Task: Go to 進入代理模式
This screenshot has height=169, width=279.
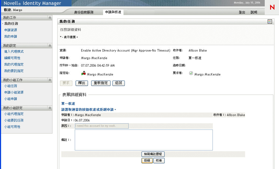Action: pyautogui.click(x=14, y=52)
